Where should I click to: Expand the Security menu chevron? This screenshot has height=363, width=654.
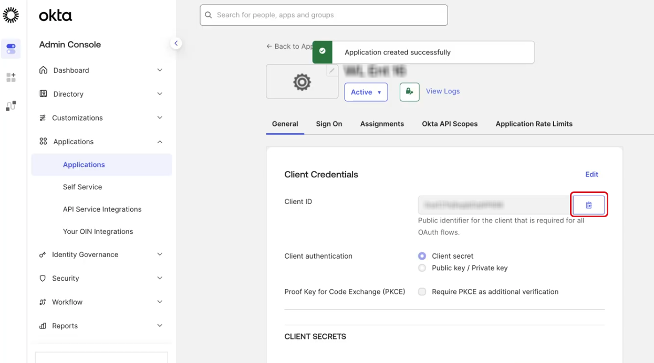(160, 278)
